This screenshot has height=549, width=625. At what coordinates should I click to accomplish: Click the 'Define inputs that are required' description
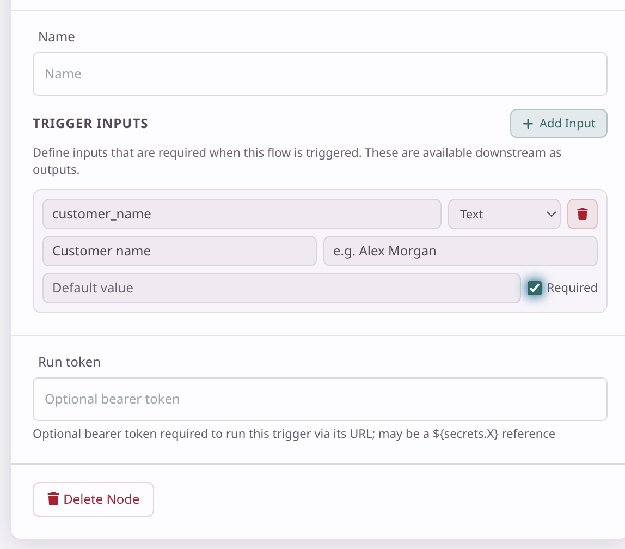(x=297, y=161)
